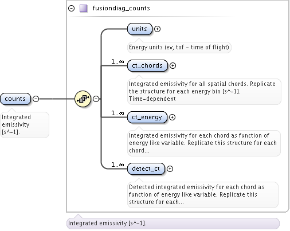The height and width of the screenshot is (231, 290).
Task: Collapse the sequence compositor branch
Action: pyautogui.click(x=96, y=99)
